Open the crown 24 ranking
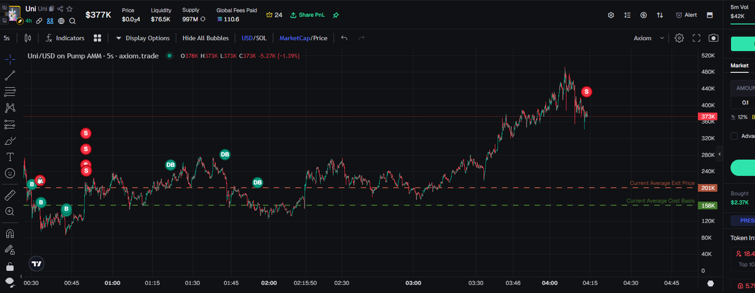This screenshot has height=293, width=755. pos(274,14)
